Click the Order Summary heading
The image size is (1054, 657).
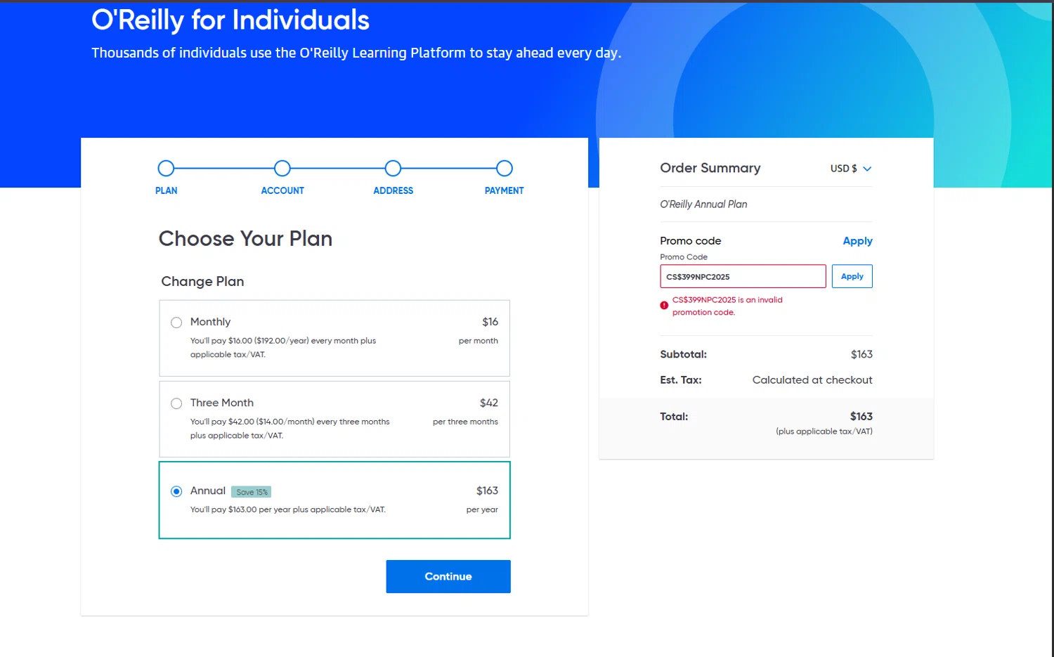click(710, 168)
